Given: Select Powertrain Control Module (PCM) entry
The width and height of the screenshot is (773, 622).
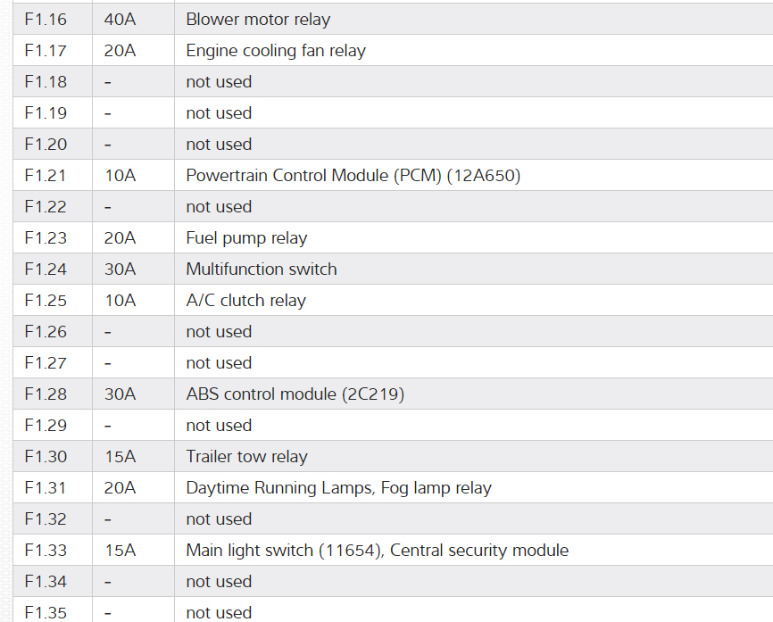Looking at the screenshot, I should [353, 176].
